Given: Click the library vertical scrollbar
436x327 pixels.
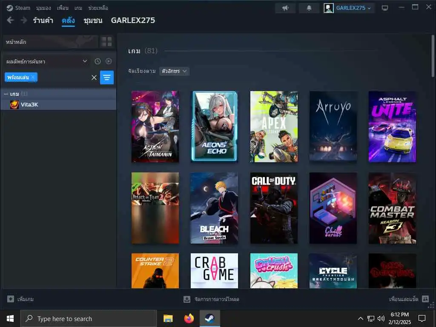Looking at the screenshot, I should 433,56.
